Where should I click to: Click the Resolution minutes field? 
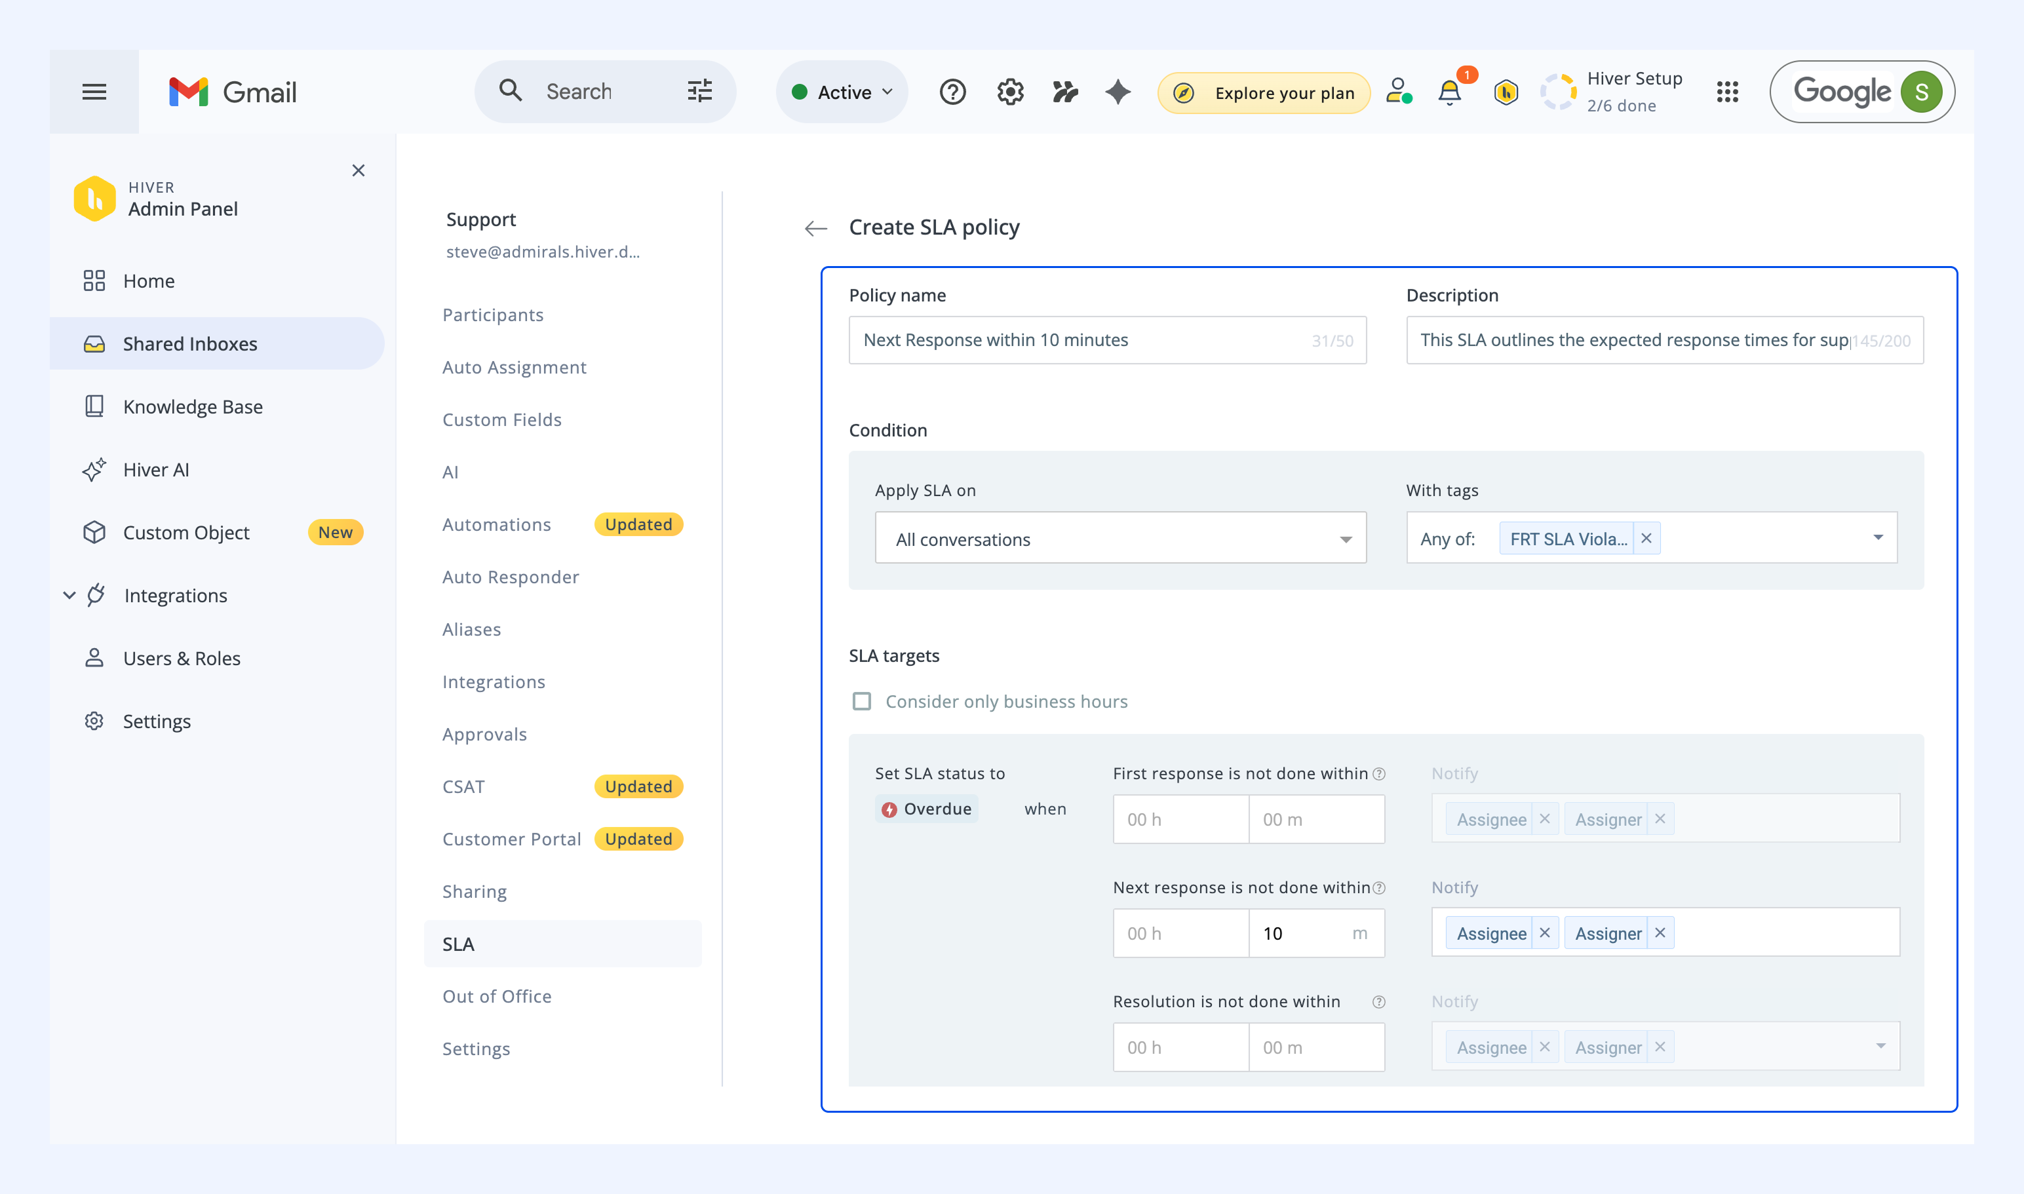tap(1317, 1048)
